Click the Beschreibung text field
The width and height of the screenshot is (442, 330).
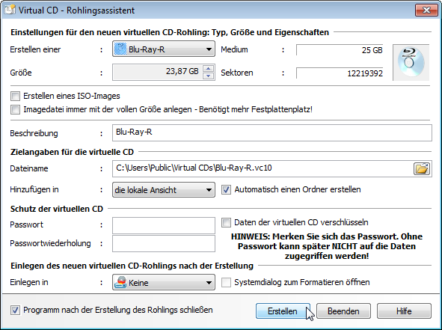pos(272,132)
